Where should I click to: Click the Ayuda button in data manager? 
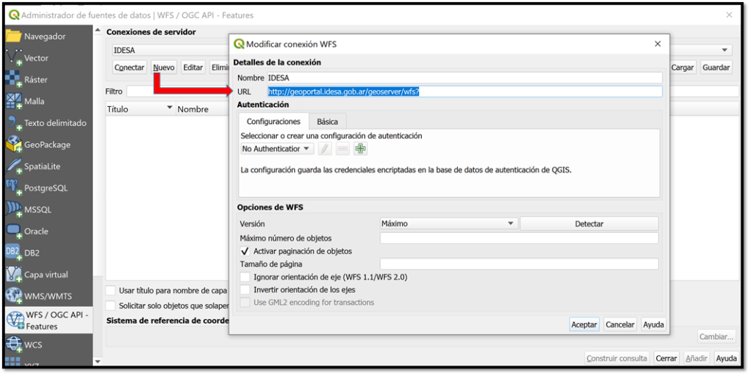point(726,357)
